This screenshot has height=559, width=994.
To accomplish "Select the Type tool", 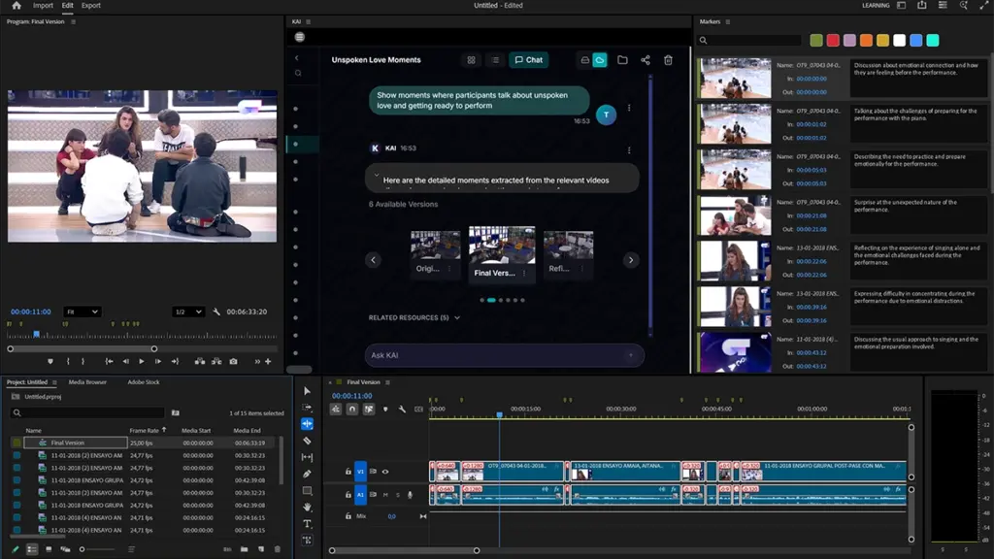I will point(307,523).
